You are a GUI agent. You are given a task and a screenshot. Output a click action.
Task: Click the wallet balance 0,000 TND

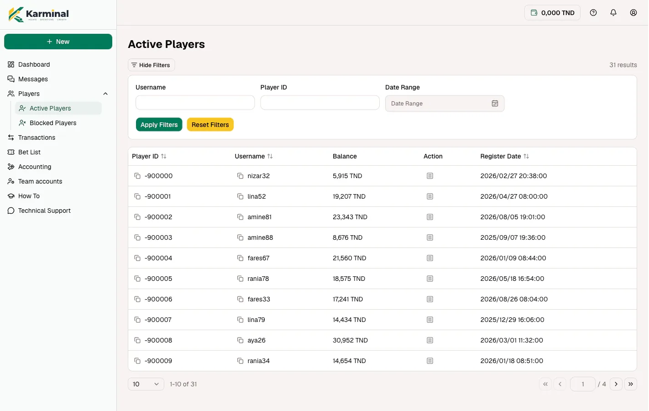552,13
